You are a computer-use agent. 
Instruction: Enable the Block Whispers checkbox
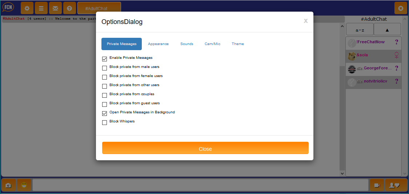(105, 122)
